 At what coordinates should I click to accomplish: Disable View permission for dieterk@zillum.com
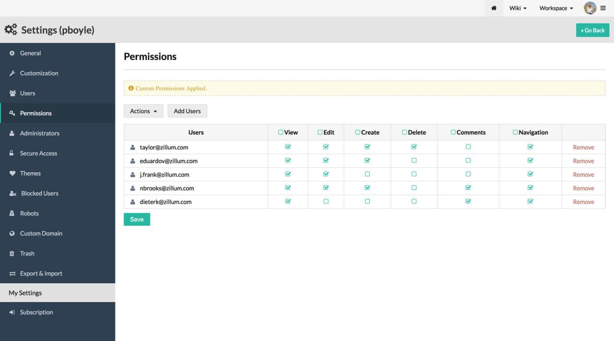click(x=288, y=201)
